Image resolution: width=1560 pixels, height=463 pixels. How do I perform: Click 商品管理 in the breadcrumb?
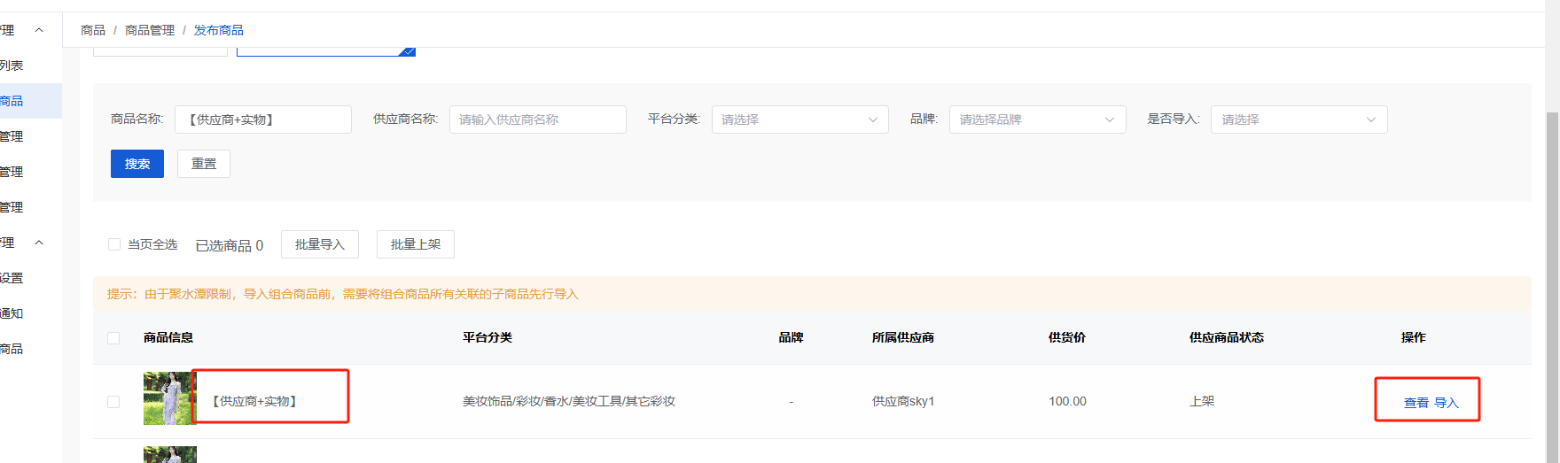point(150,30)
